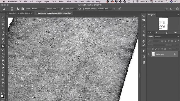Screen dimensions: 180x101
Task: Select the Rectangular Marquee tool
Action: point(3,20)
